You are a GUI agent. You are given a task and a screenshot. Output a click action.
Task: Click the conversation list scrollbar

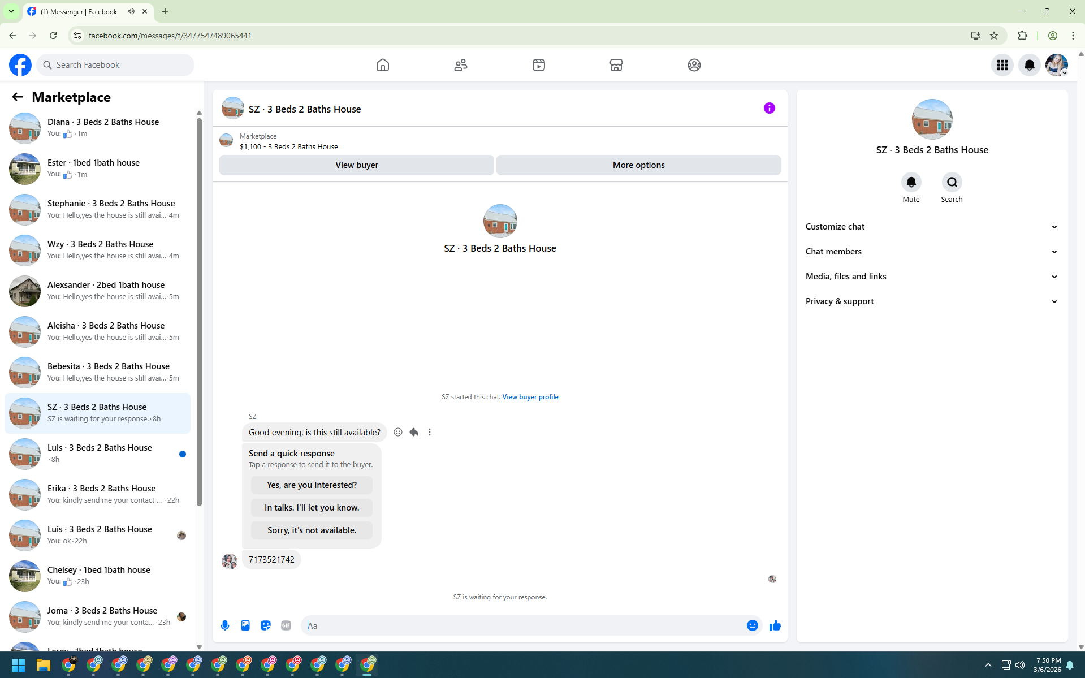(199, 312)
